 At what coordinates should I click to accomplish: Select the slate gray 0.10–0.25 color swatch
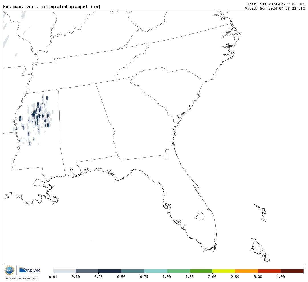87,271
